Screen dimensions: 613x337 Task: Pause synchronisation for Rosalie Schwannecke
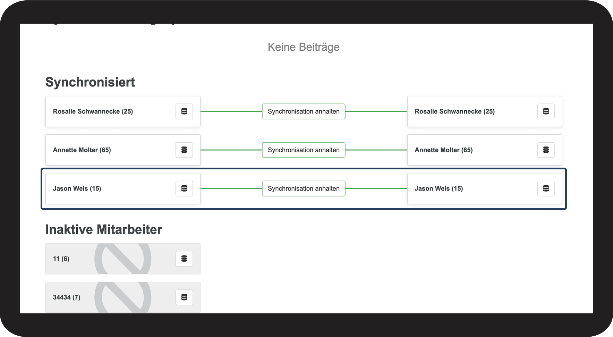pos(304,111)
